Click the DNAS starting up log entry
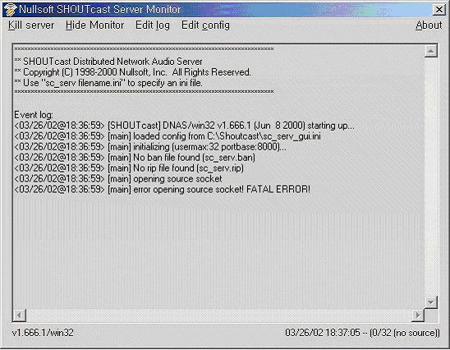Viewport: 450px width, 350px height. click(x=184, y=126)
